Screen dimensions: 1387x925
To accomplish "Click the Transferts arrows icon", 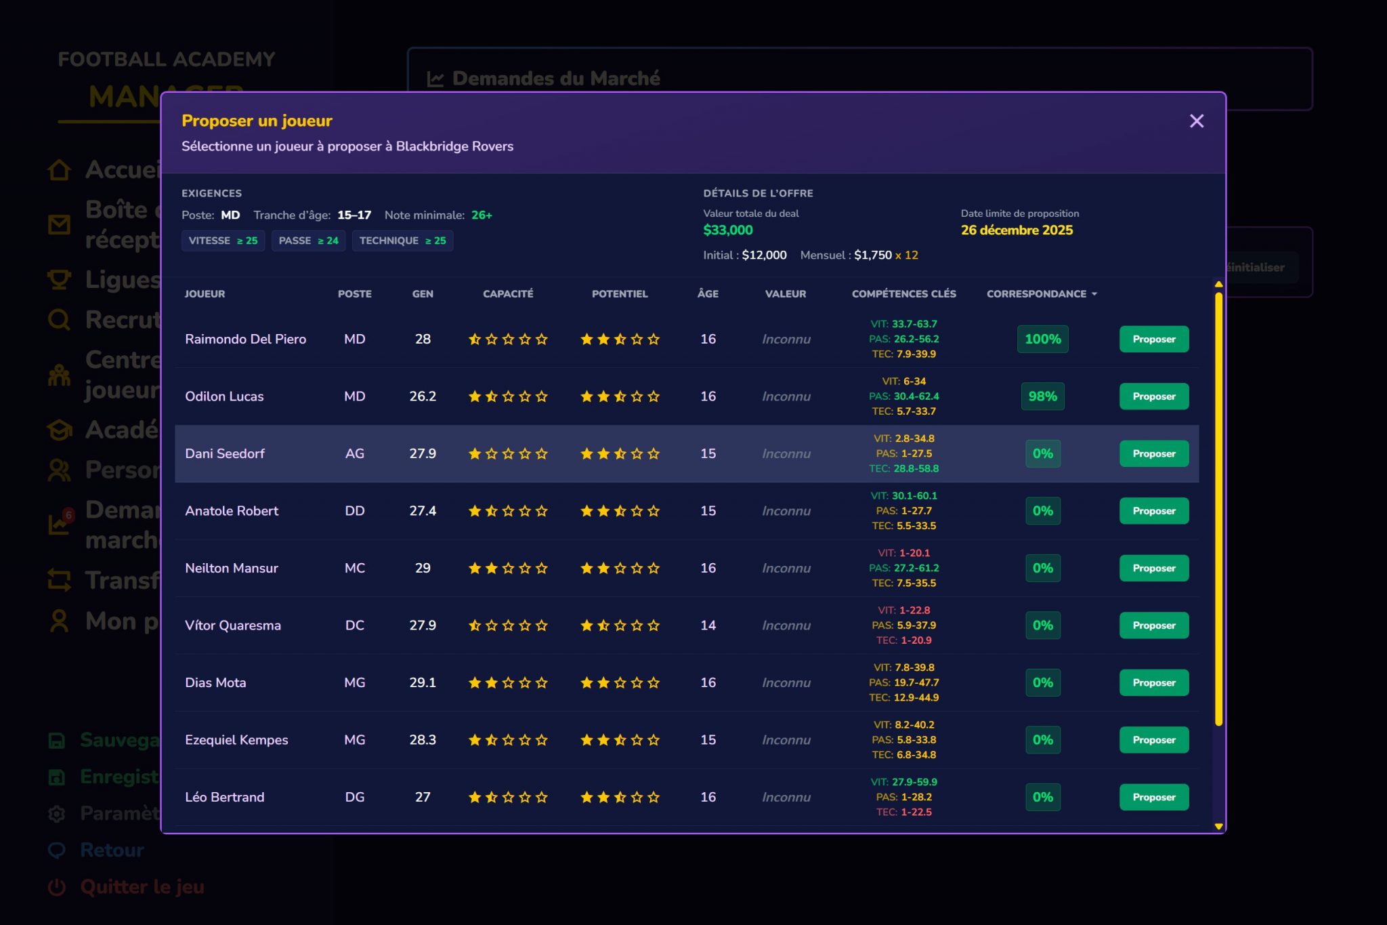I will pos(59,580).
